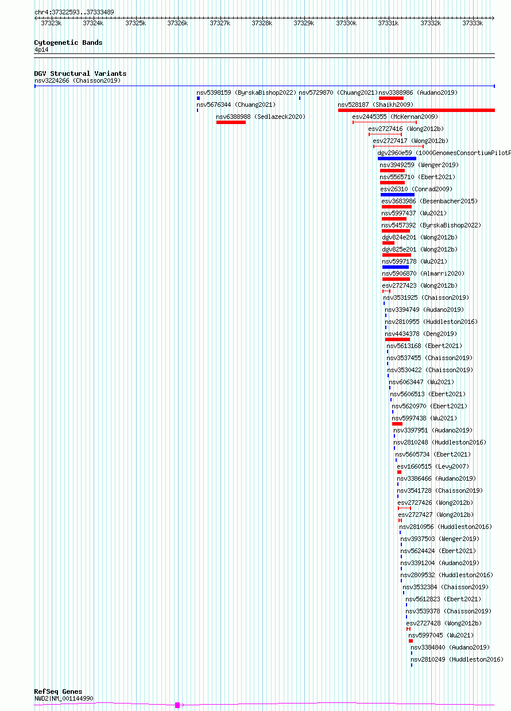
Task: Click the Cytogenetic Bands track title
Action: [x=68, y=42]
